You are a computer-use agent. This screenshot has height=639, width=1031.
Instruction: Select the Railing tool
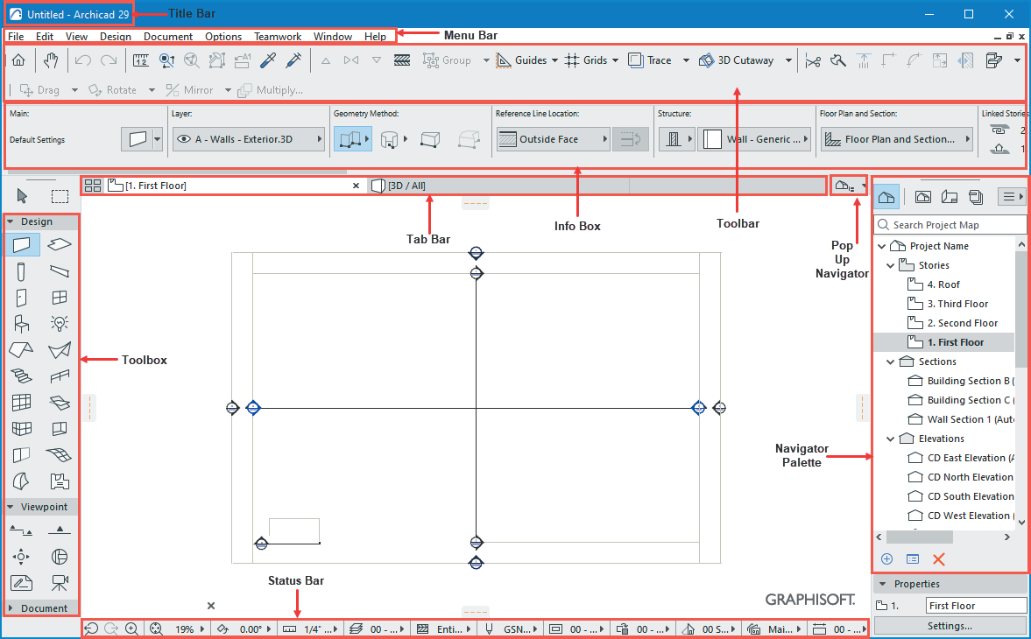pos(60,376)
